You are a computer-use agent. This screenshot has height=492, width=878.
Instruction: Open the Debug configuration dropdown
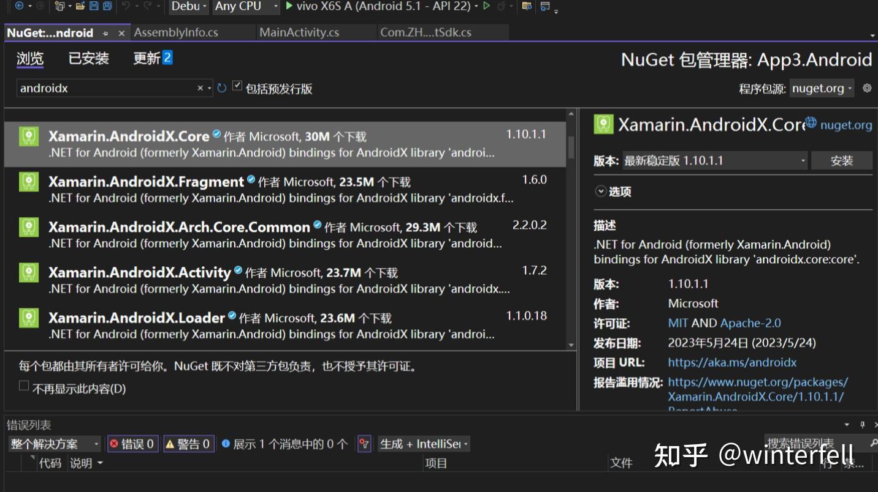(189, 6)
